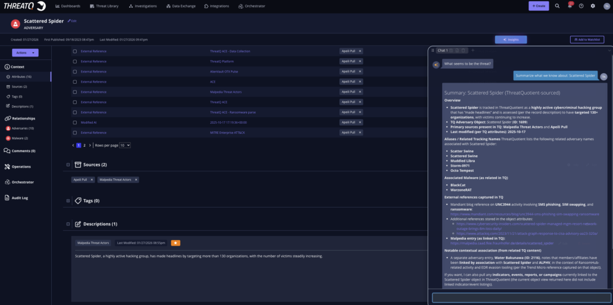Click the Operations tools icon in sidebar

tap(7, 166)
